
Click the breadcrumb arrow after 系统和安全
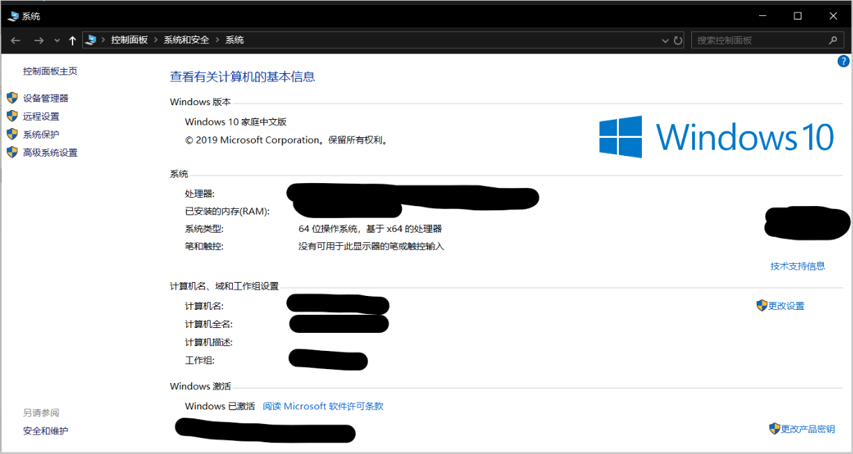[x=217, y=40]
